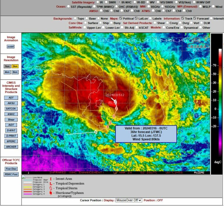Open the ARCHER product button
This screenshot has height=206, width=224.
pos(11,147)
